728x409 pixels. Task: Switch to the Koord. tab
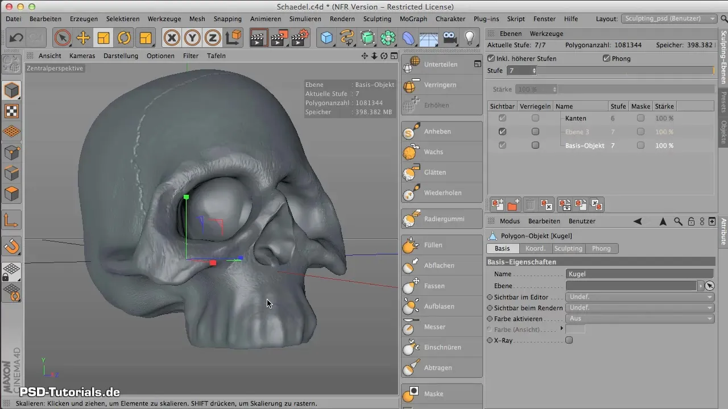tap(536, 248)
